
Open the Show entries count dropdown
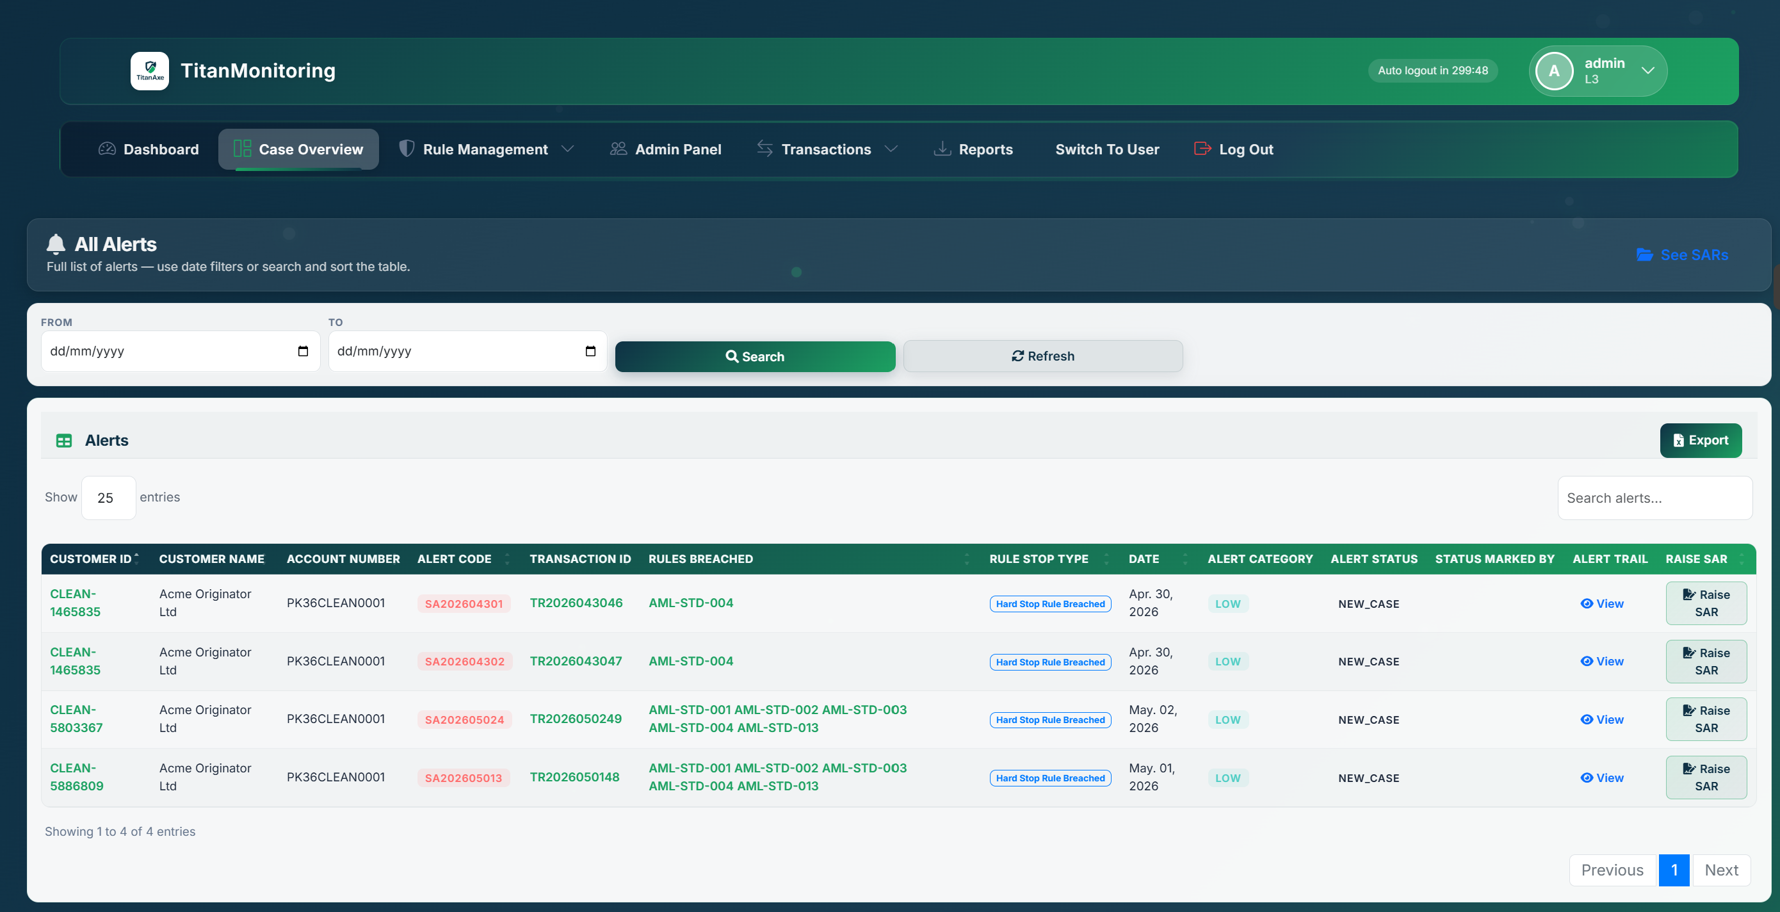108,498
